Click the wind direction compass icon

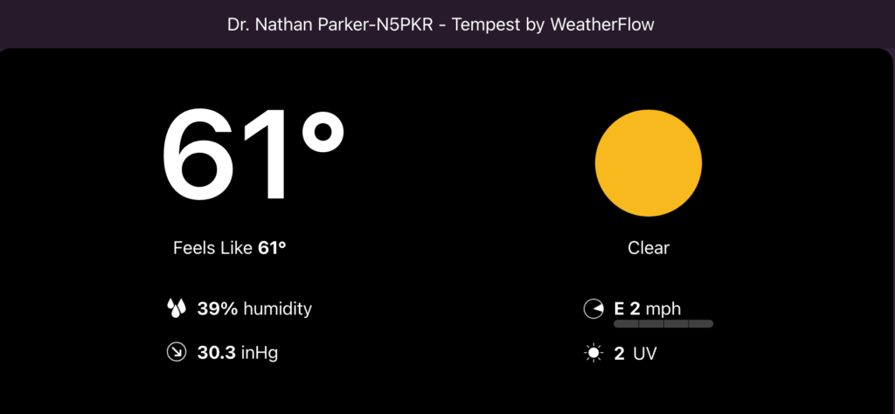pyautogui.click(x=593, y=309)
